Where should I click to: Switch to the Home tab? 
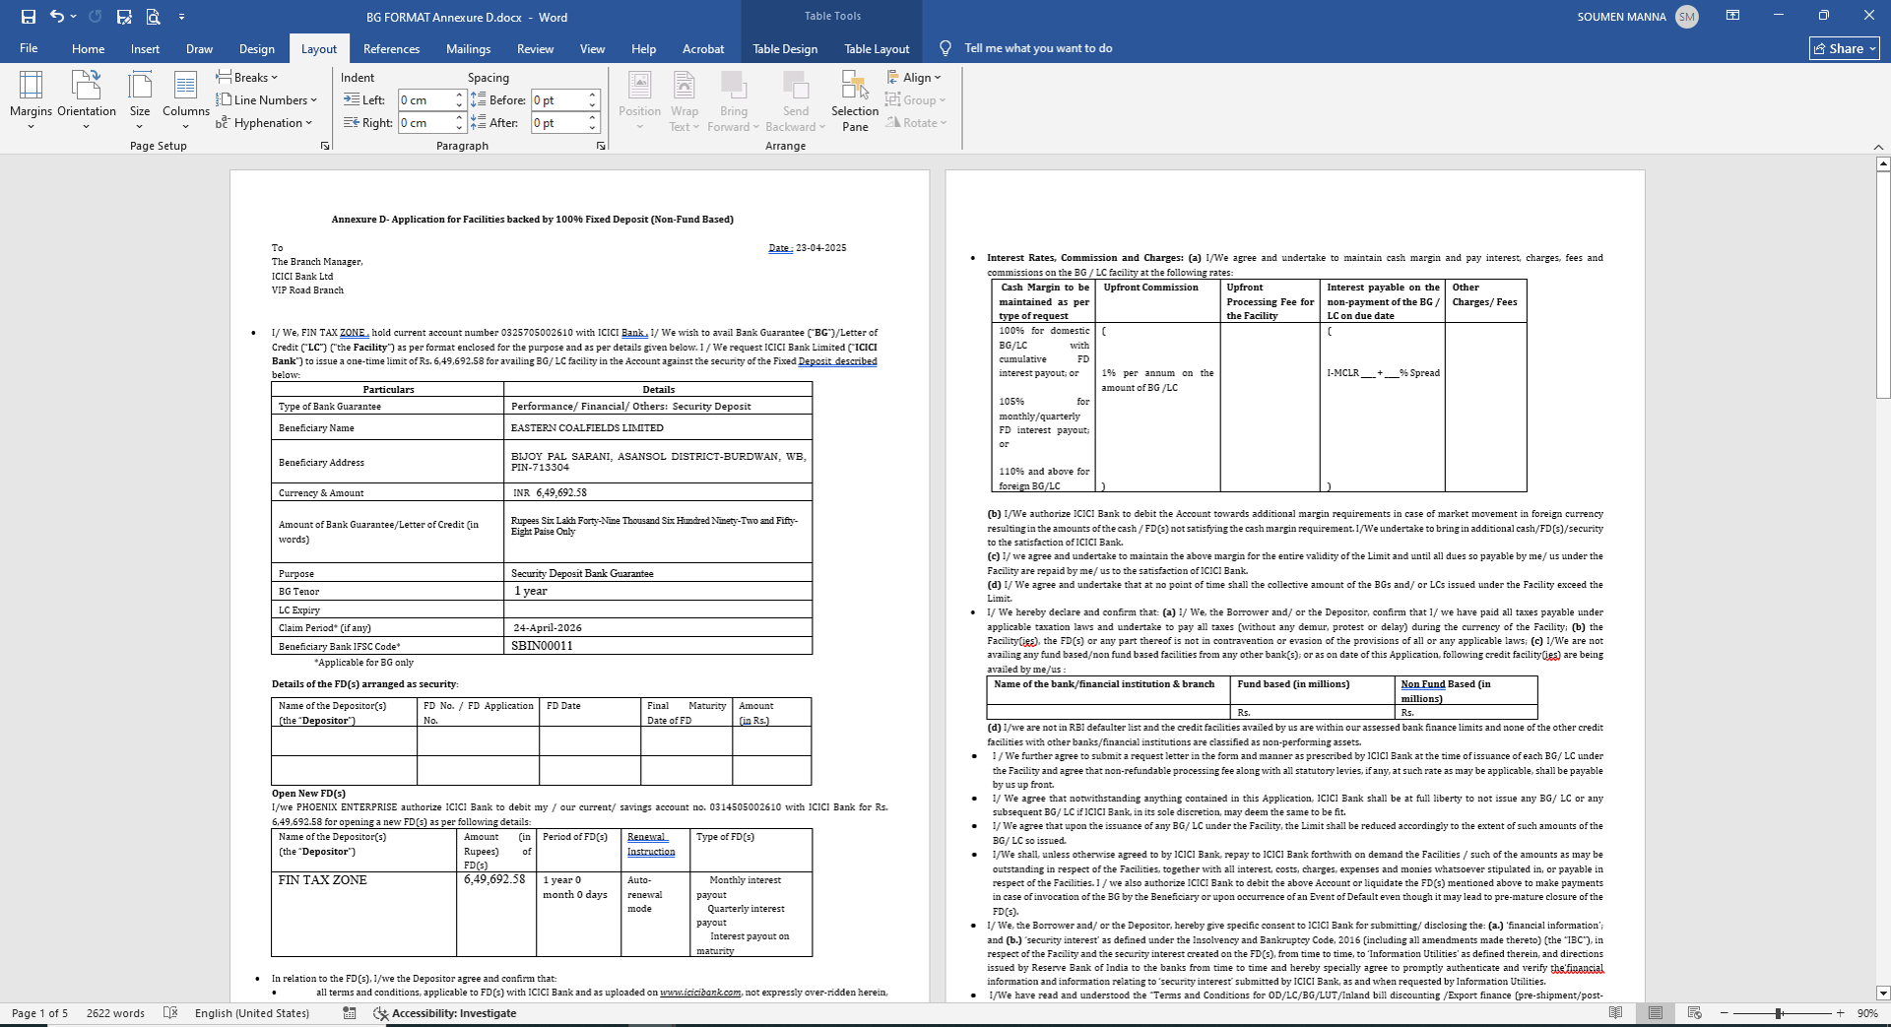point(88,48)
